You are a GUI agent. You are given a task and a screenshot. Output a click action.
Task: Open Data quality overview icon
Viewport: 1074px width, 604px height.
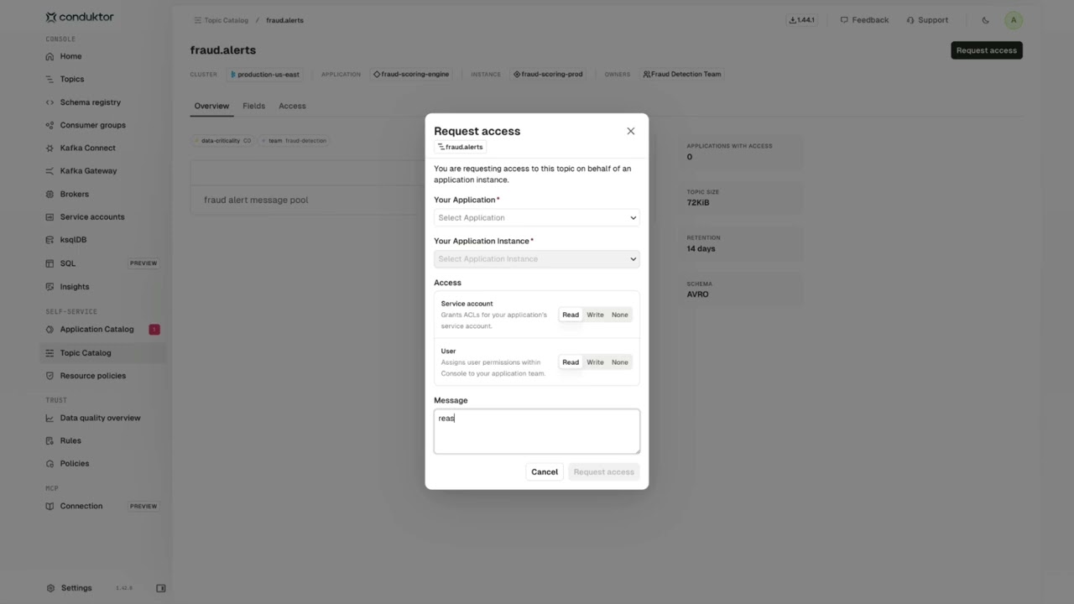50,418
